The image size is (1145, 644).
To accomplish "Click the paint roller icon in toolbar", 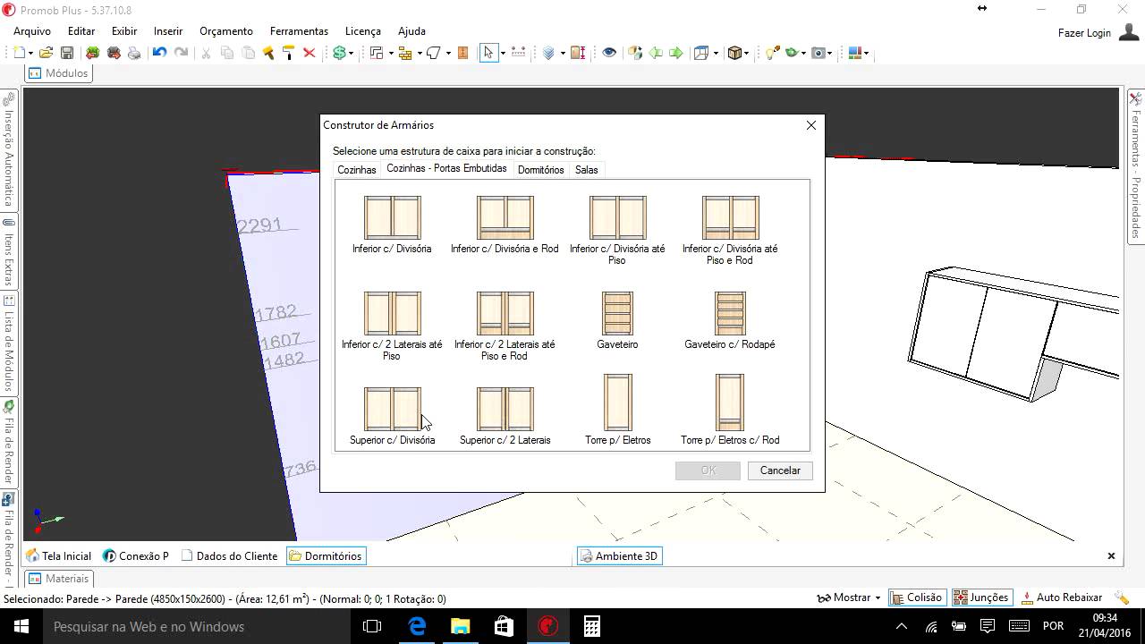I will tap(288, 53).
